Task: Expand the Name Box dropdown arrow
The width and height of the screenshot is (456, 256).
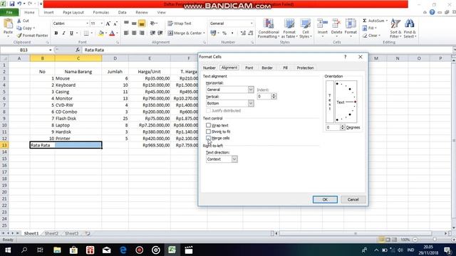Action: (x=51, y=50)
